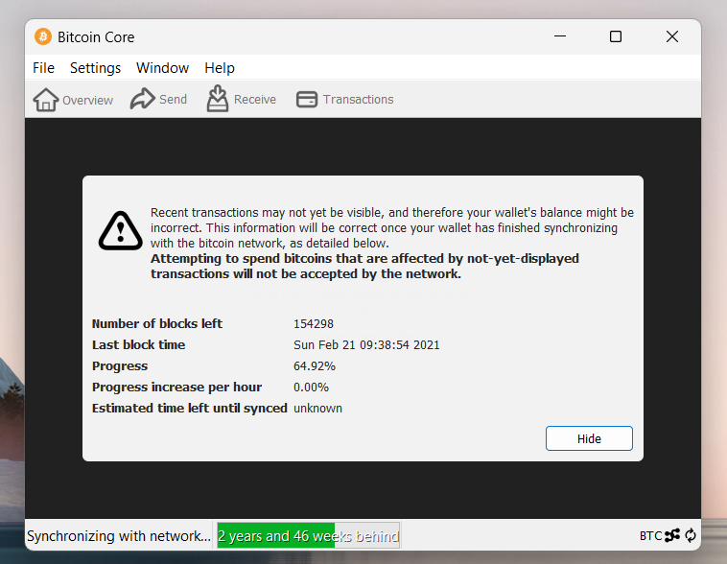The image size is (727, 564).
Task: Click the 0.00% progress increase value
Action: 311,387
